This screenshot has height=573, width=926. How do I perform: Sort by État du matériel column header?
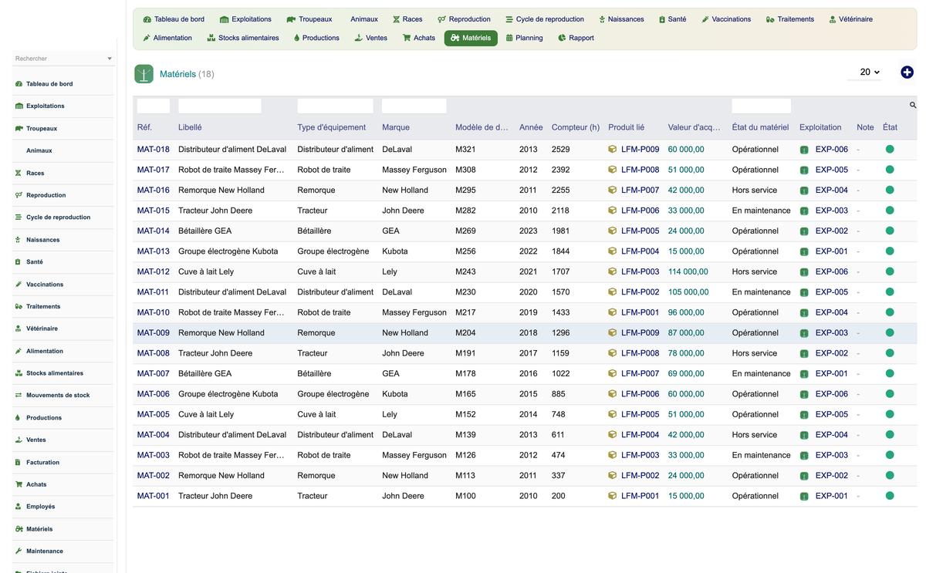point(760,127)
